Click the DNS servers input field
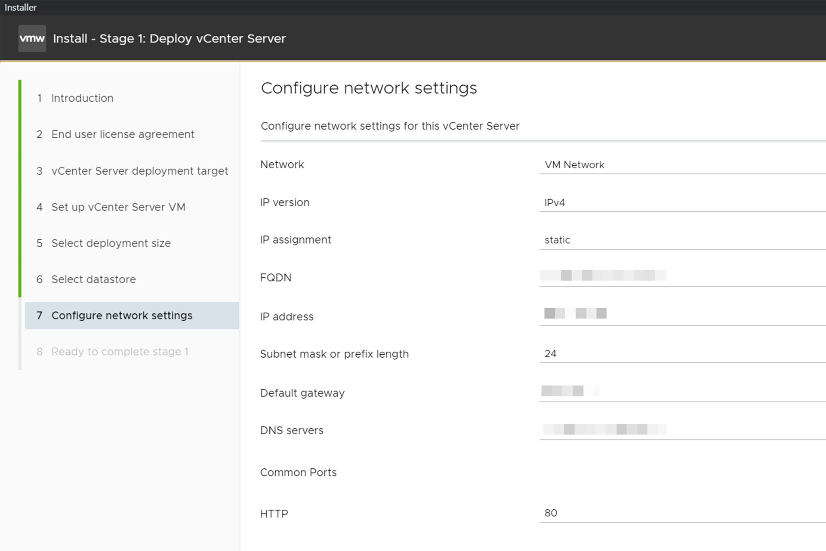Screen dimensions: 826x551 coord(683,430)
